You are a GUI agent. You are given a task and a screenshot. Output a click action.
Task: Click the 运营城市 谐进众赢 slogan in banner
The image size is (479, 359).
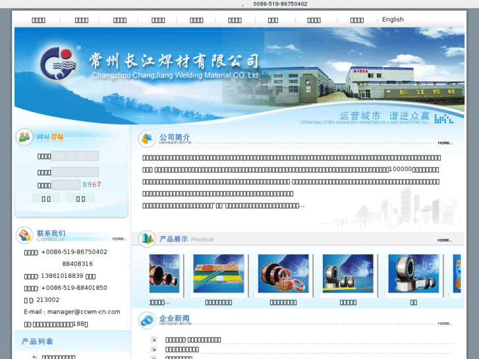pos(385,116)
